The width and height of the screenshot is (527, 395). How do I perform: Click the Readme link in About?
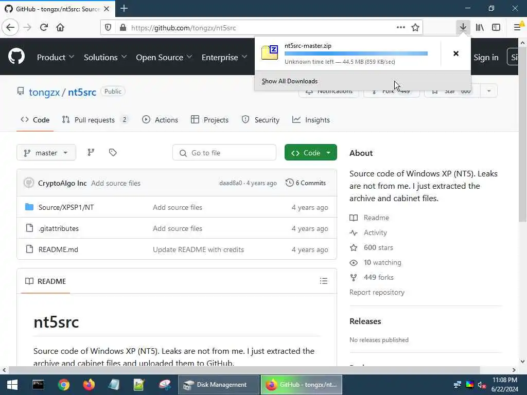click(376, 218)
